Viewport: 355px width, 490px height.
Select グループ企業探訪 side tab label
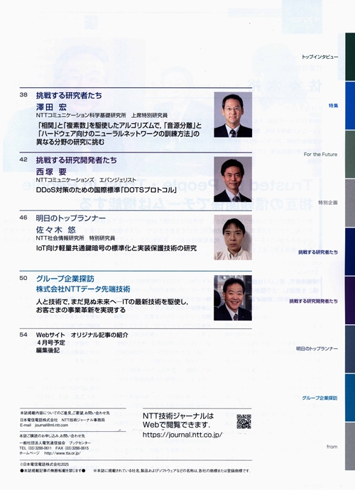pos(319,398)
